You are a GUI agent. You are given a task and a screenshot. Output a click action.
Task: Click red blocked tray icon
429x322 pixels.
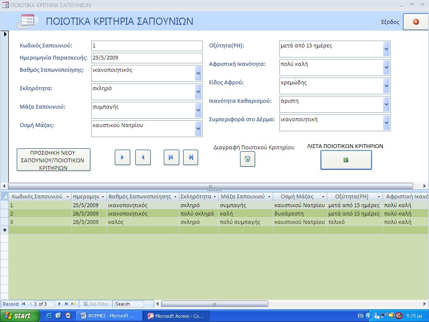pos(399,316)
